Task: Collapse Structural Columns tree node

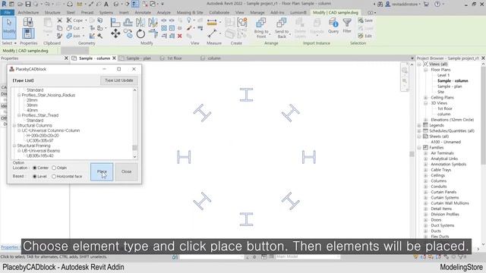Action: 14,125
